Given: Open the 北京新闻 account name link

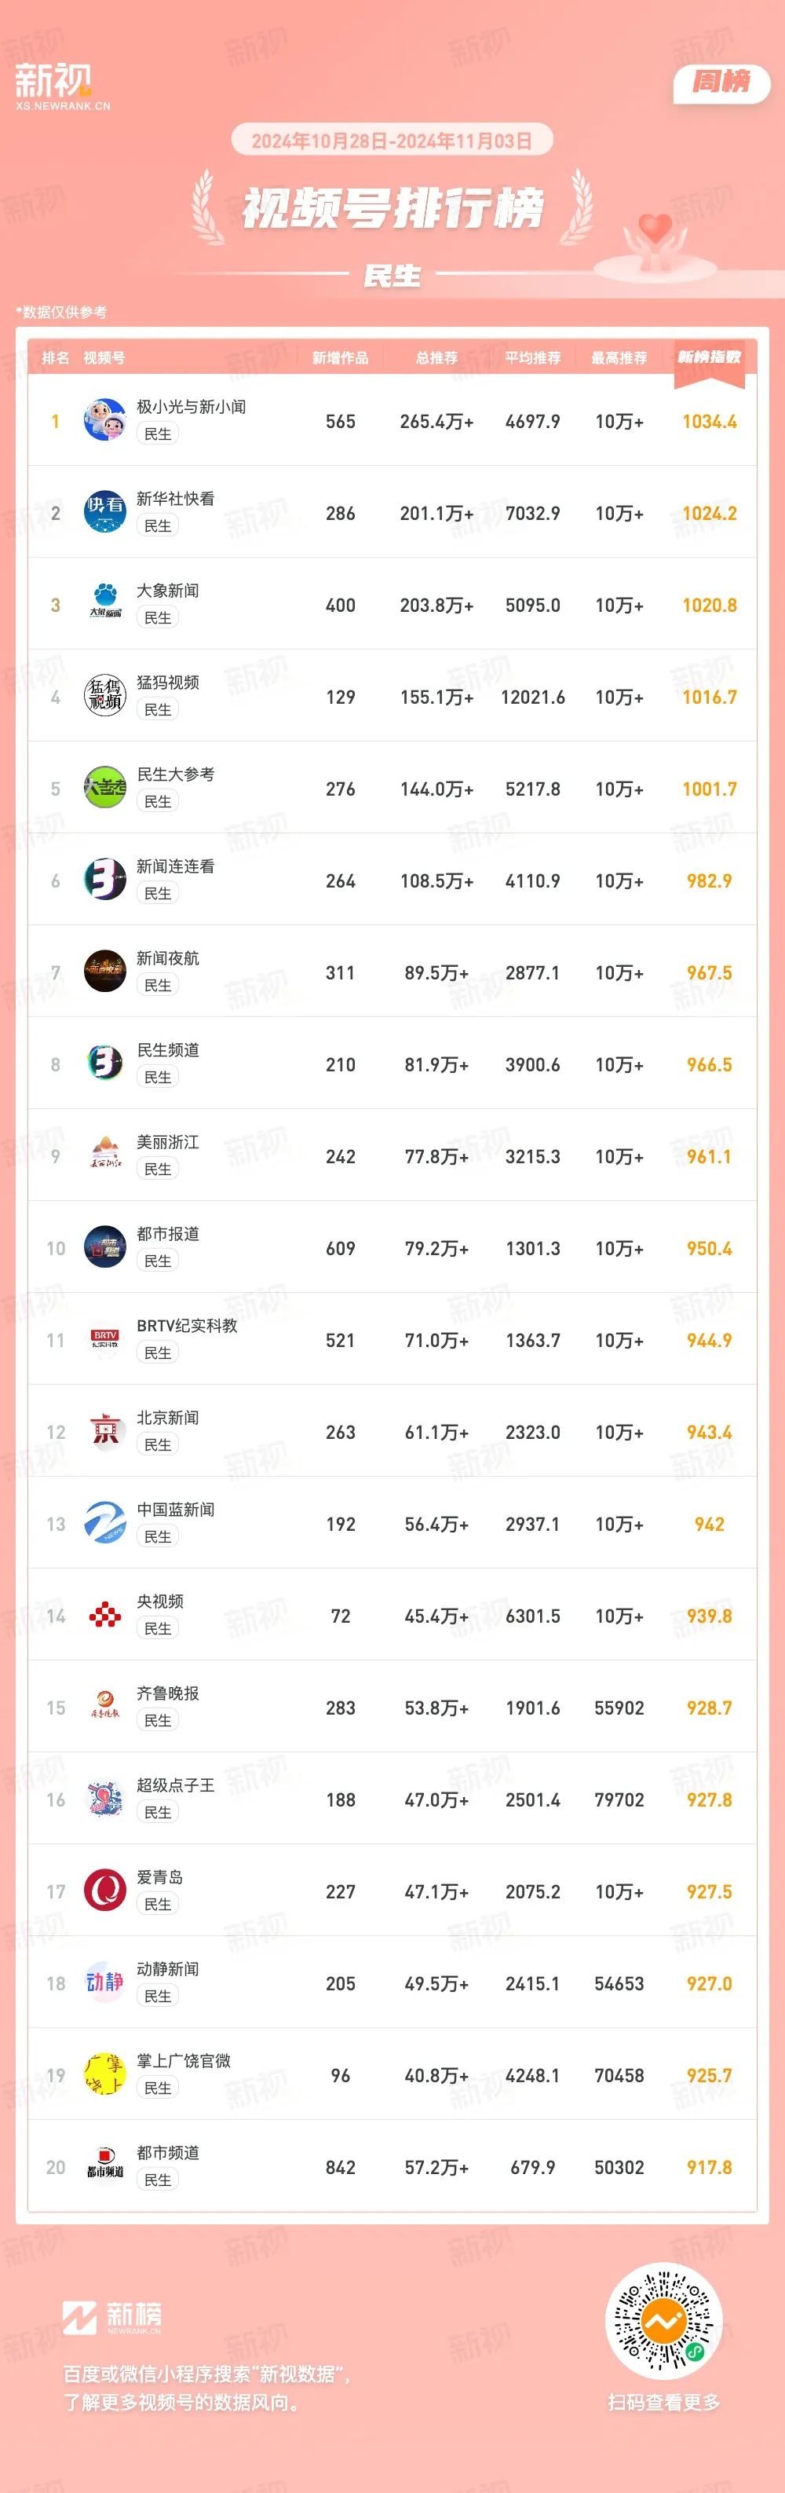Looking at the screenshot, I should tap(167, 1418).
